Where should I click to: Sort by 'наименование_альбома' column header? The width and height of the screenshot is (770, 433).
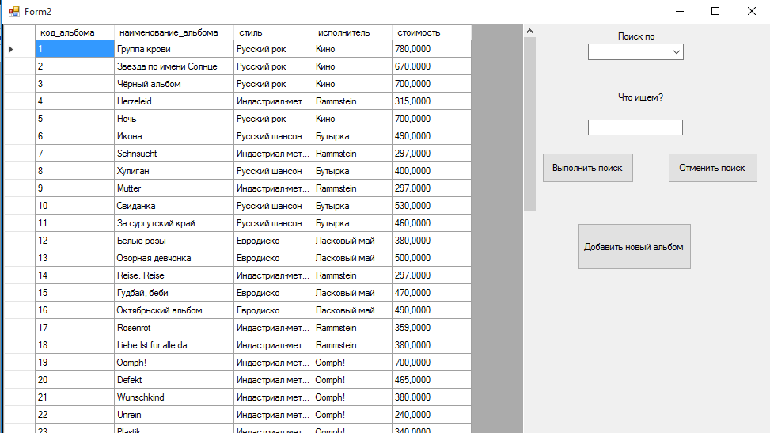click(x=174, y=32)
